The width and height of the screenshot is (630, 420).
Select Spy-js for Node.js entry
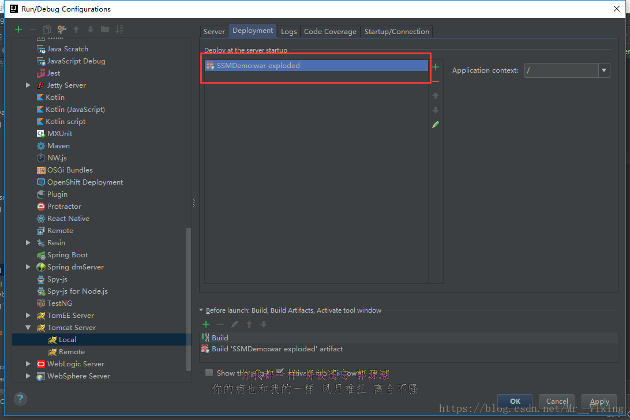(72, 291)
